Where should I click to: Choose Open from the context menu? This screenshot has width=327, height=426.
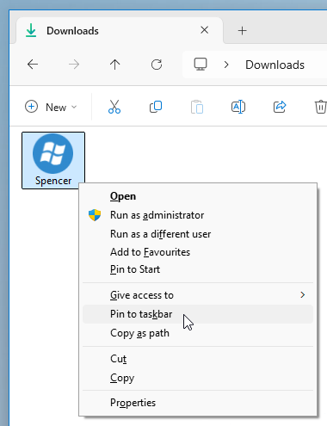click(198, 196)
